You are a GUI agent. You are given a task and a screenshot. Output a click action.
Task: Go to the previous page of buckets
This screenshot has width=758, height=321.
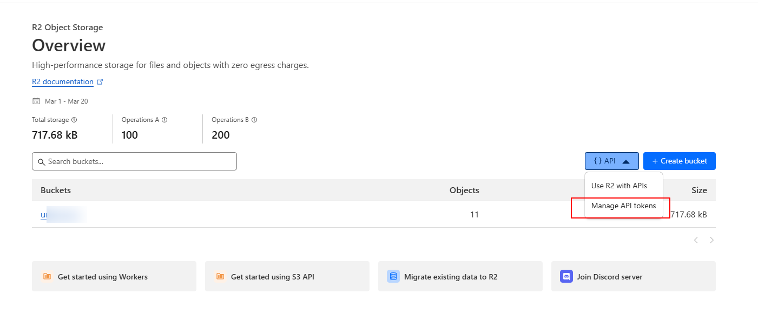tap(696, 240)
